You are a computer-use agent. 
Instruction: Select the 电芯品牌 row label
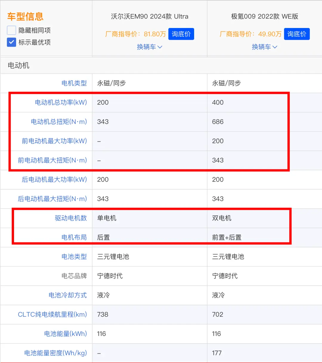coord(74,276)
